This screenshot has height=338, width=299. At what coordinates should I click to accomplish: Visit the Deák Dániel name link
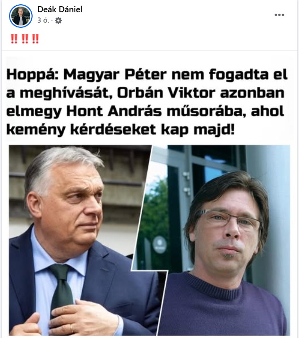click(60, 9)
